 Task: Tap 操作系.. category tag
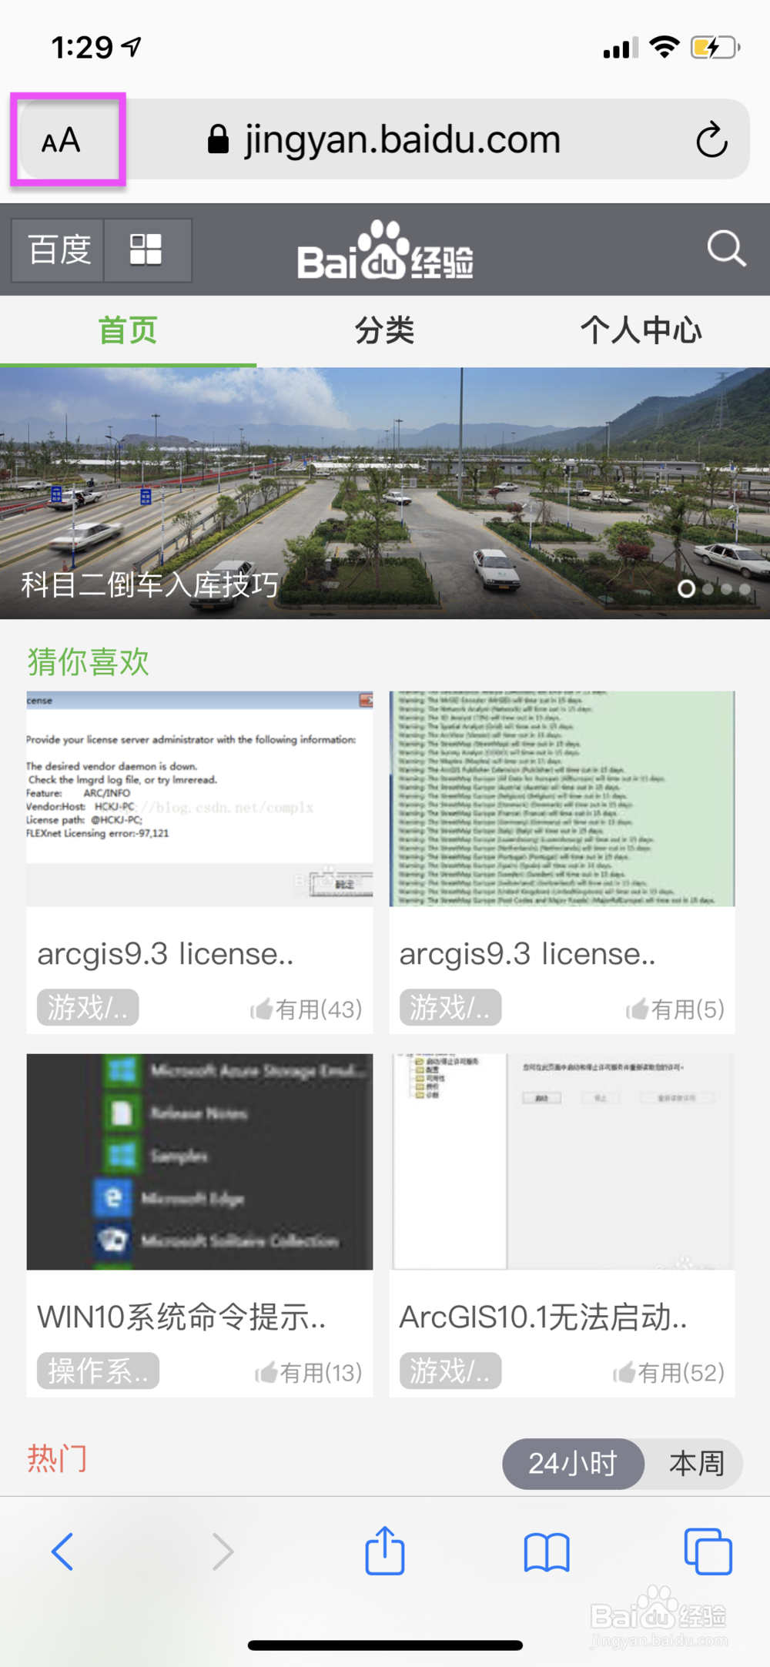point(98,1371)
